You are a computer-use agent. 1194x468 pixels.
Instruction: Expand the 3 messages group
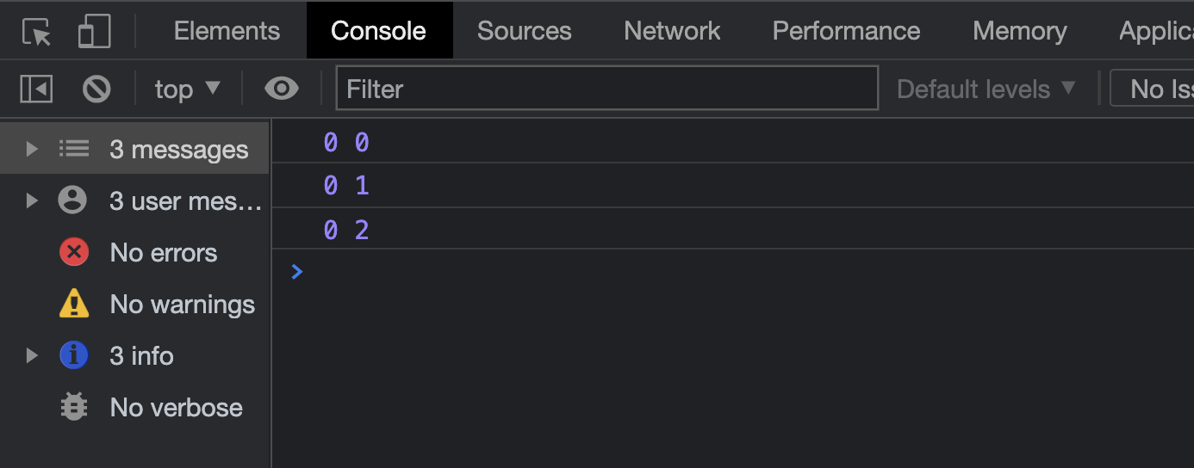point(32,150)
